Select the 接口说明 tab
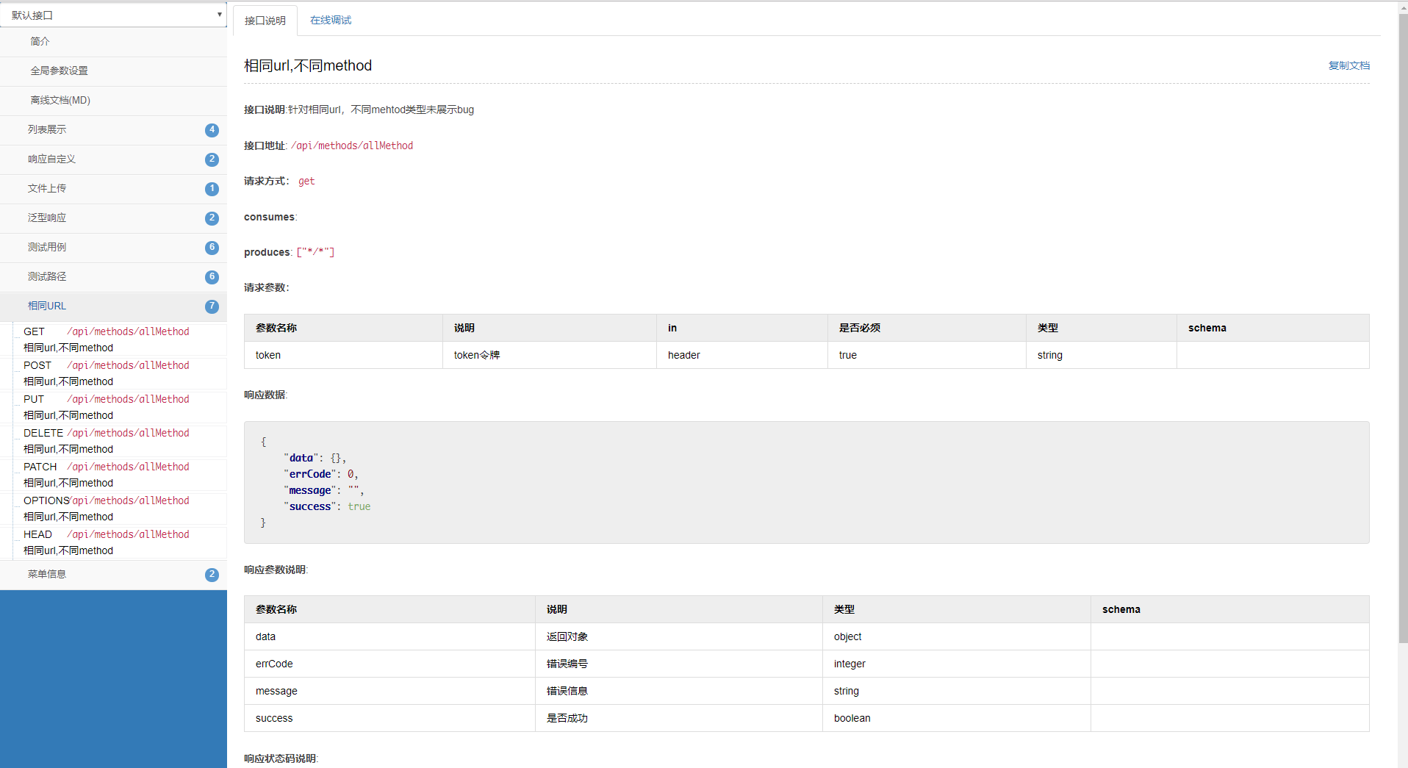This screenshot has height=768, width=1408. (x=265, y=21)
